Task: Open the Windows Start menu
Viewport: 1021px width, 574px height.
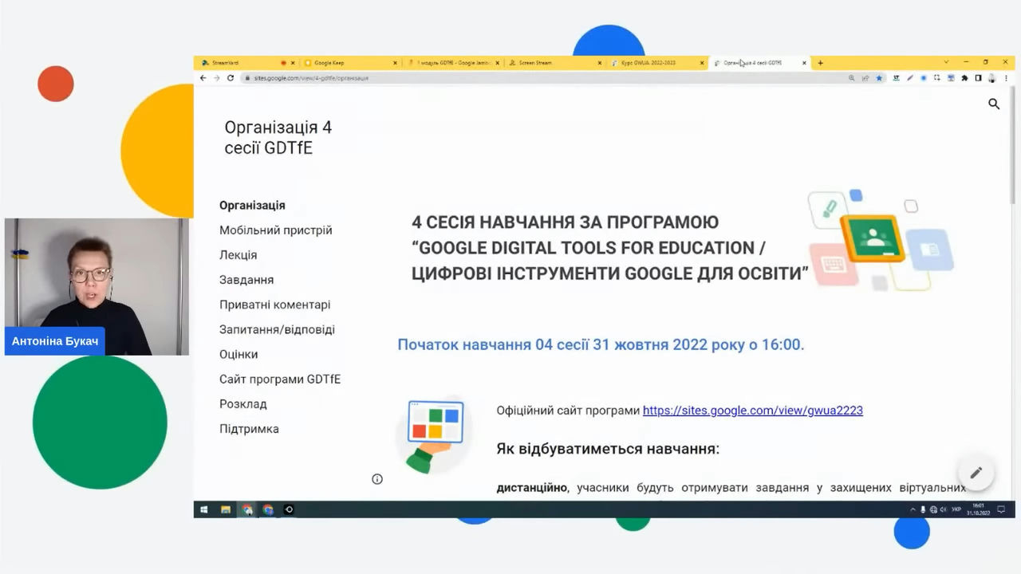Action: point(204,509)
